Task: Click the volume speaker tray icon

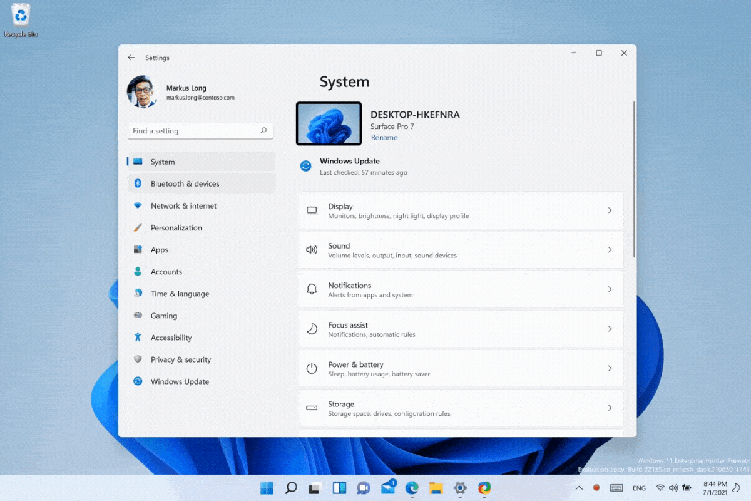Action: [673, 488]
